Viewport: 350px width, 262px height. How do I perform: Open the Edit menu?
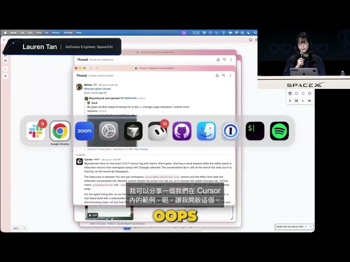pos(30,33)
